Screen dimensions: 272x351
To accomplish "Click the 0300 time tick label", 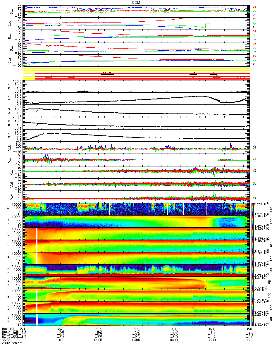I will [136, 340].
